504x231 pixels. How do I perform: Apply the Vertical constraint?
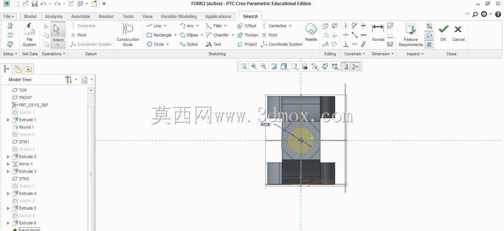coord(345,26)
